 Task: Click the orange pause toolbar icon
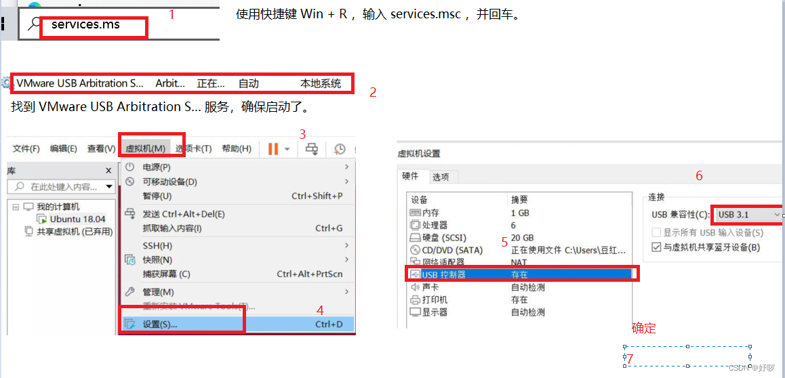pyautogui.click(x=273, y=148)
